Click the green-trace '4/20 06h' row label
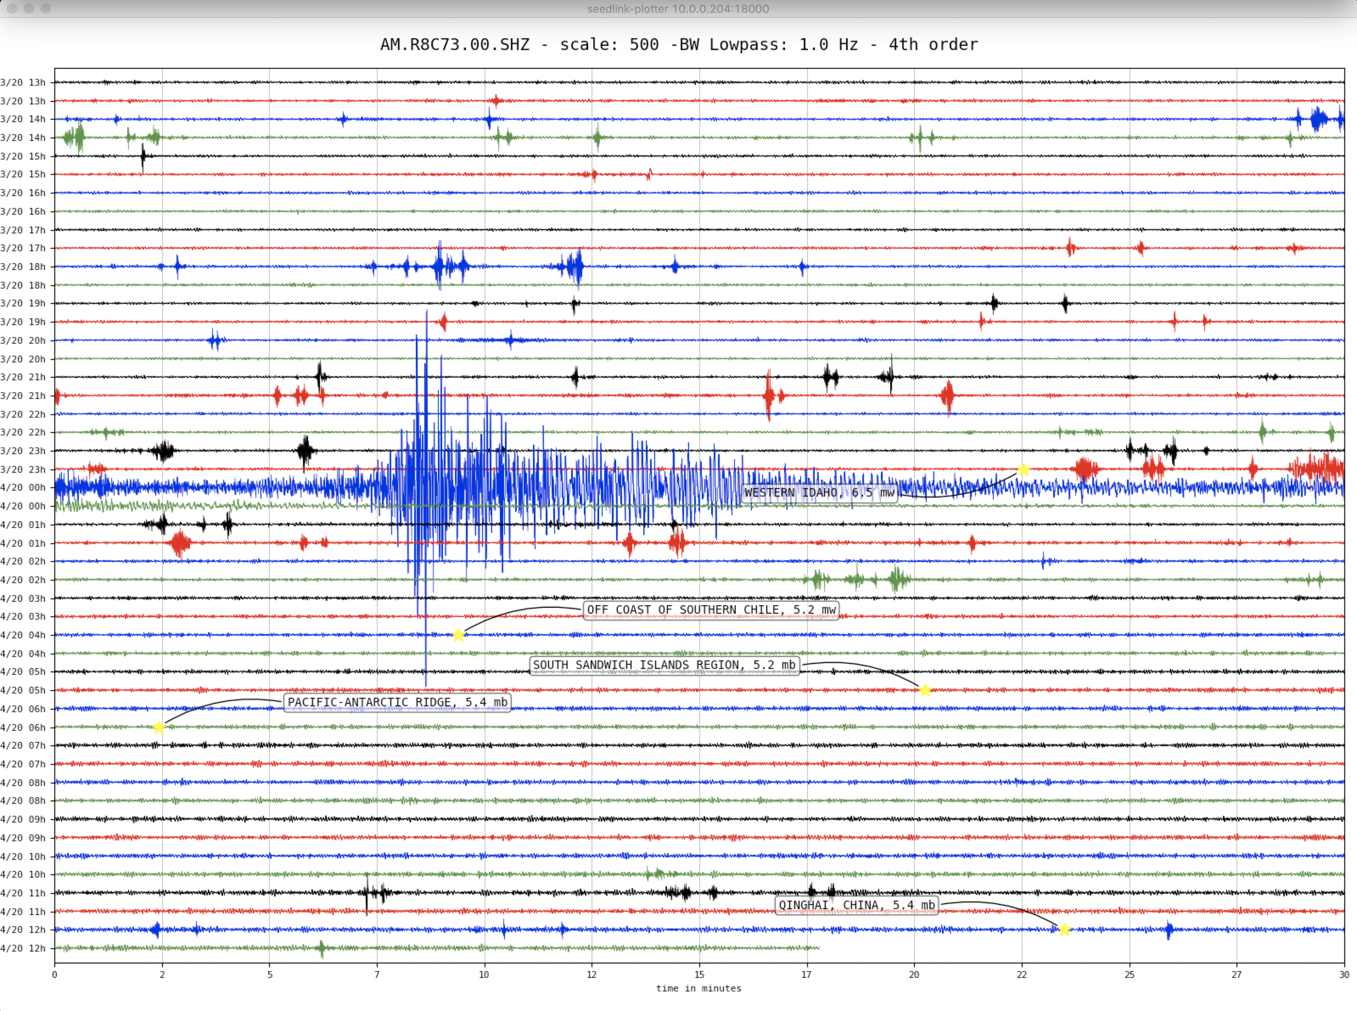 click(x=23, y=727)
